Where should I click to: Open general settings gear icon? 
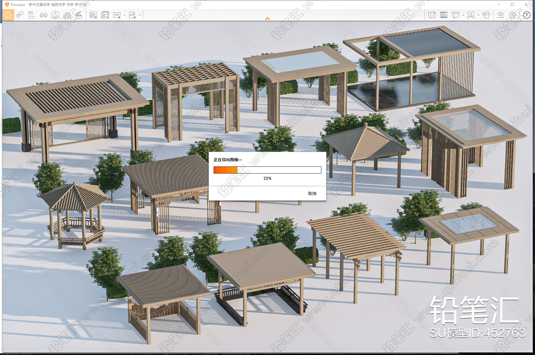pos(512,15)
